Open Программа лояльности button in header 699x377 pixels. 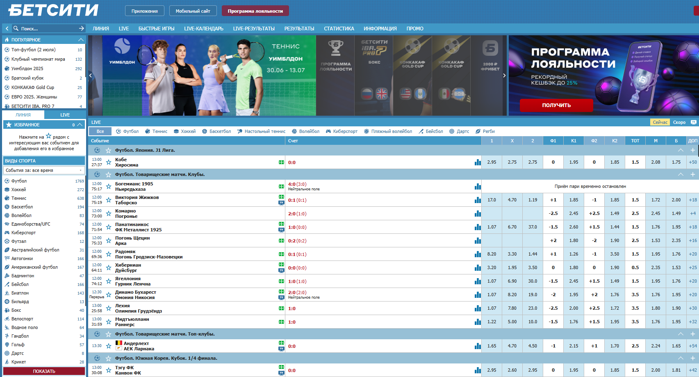tap(255, 11)
